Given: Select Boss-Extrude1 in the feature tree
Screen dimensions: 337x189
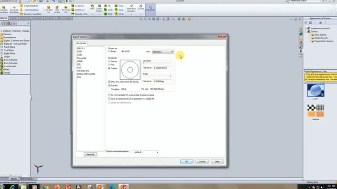Looking at the screenshot, I should pyautogui.click(x=9, y=60).
